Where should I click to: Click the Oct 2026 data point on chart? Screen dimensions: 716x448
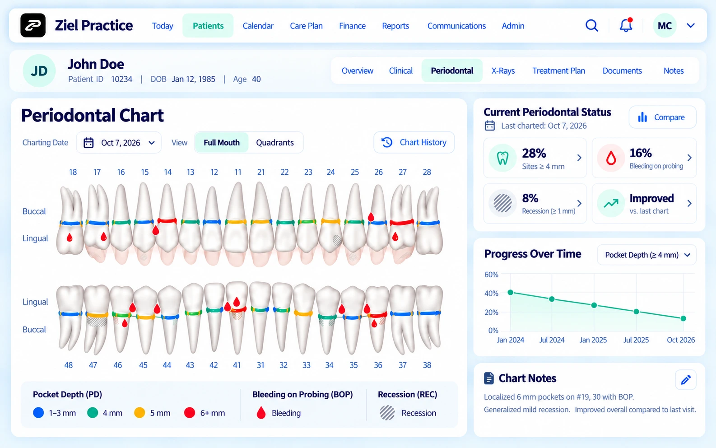coord(683,318)
